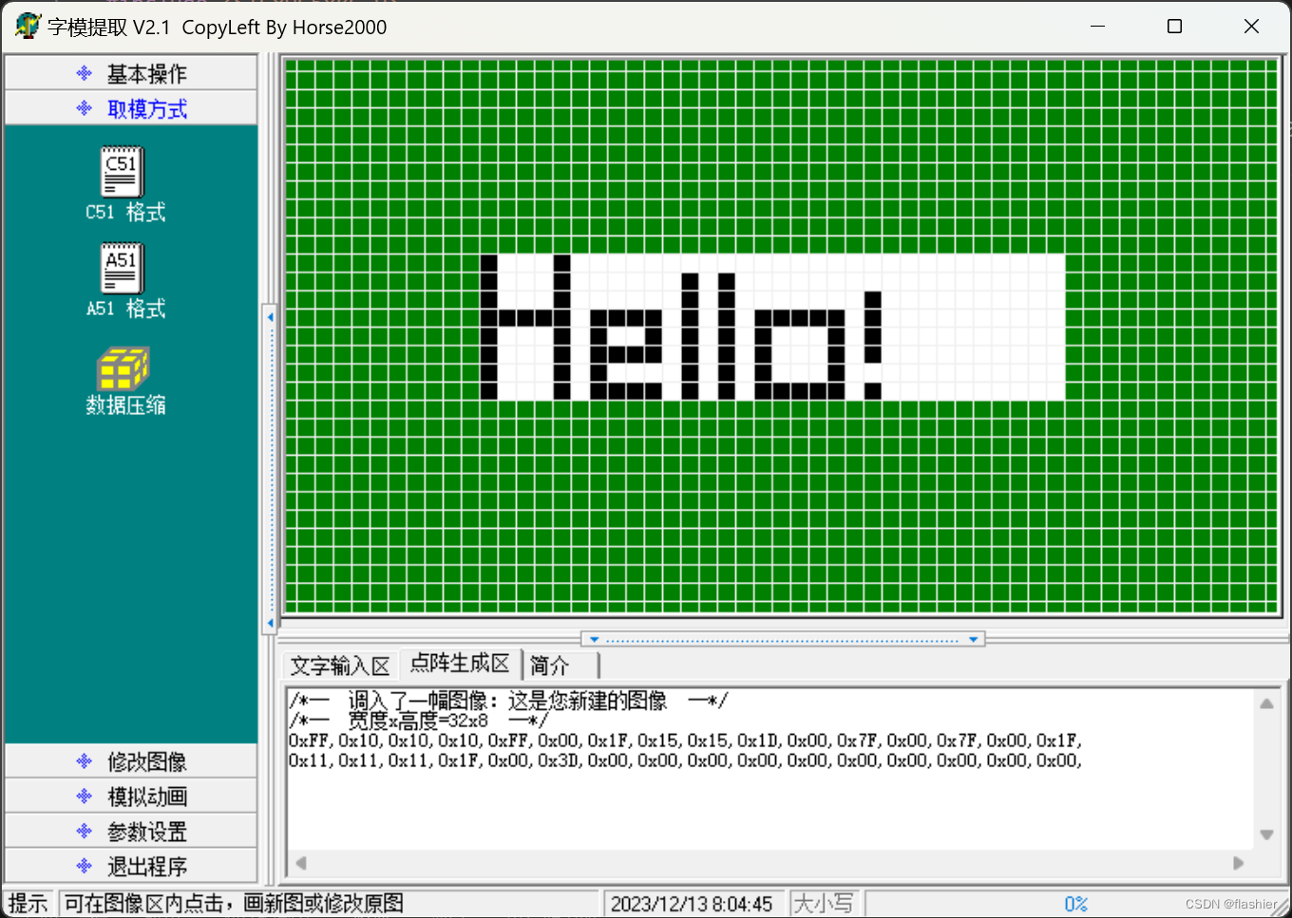
Task: Expand the 基本操作 section
Action: point(131,73)
